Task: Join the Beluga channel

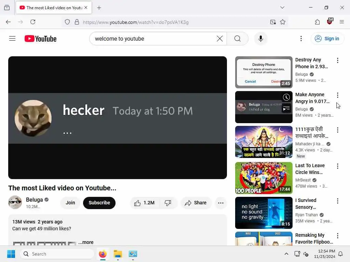Action: pos(70,203)
